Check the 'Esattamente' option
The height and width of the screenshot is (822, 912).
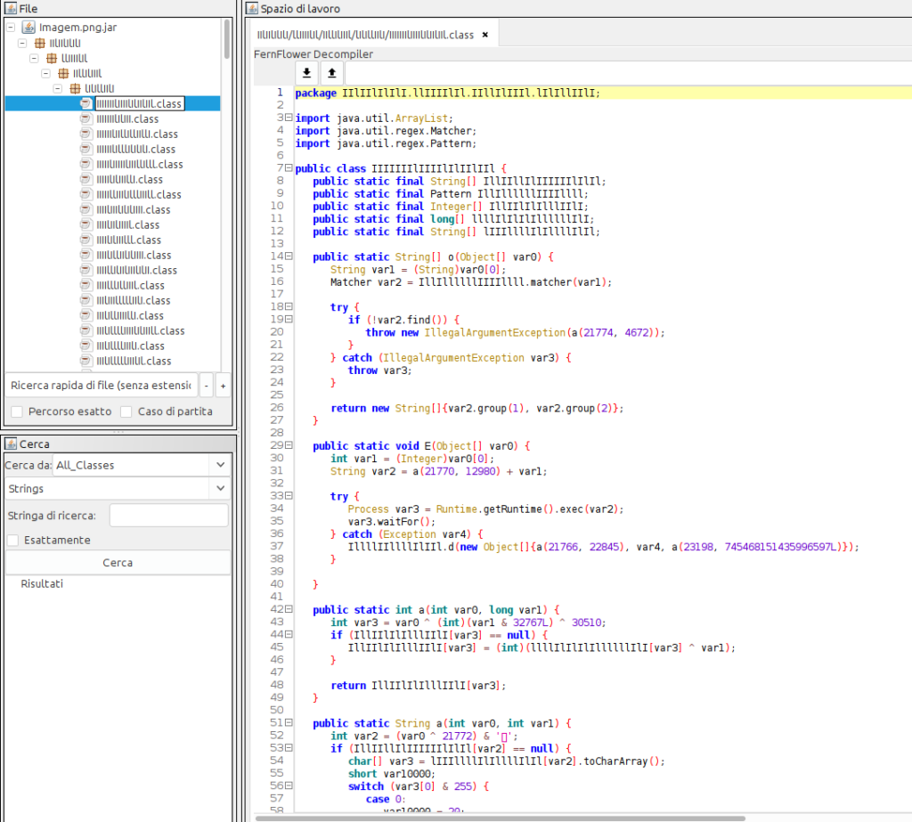pyautogui.click(x=13, y=540)
